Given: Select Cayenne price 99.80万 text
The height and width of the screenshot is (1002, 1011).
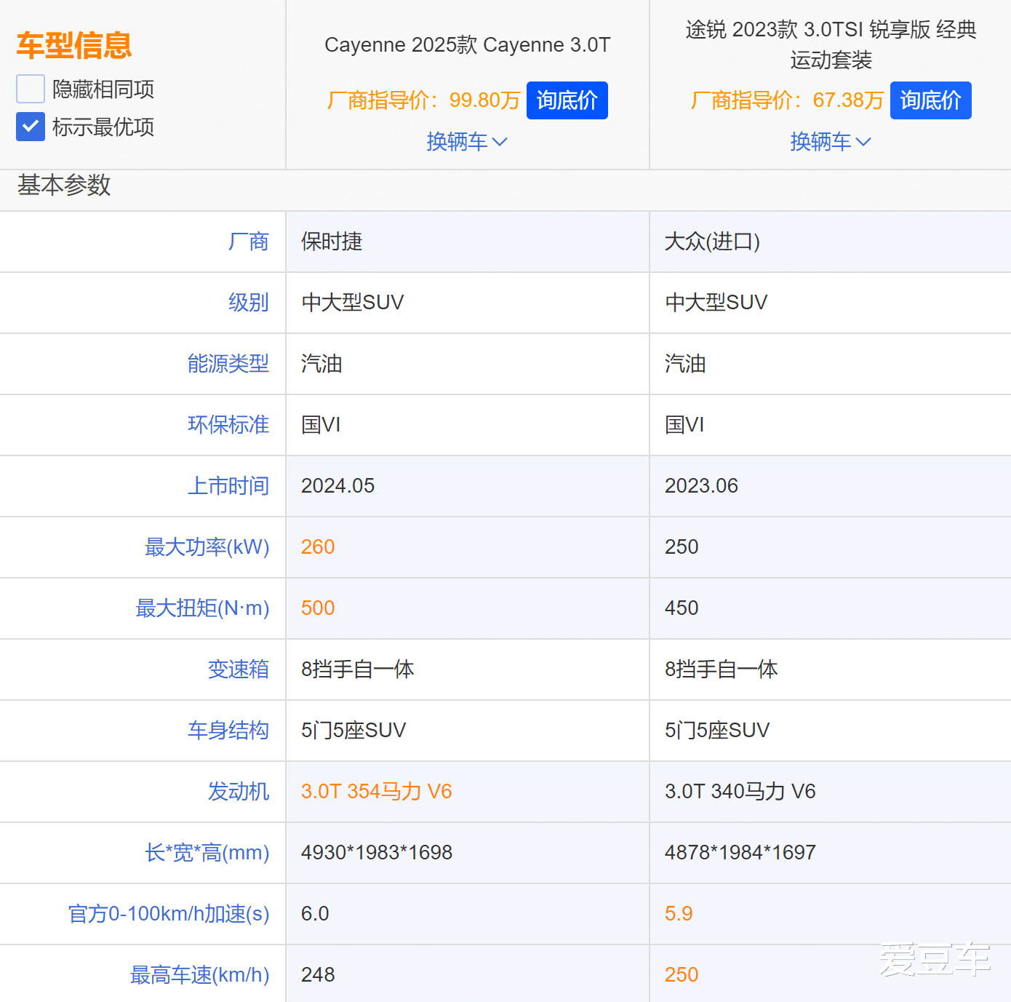Looking at the screenshot, I should tap(484, 100).
